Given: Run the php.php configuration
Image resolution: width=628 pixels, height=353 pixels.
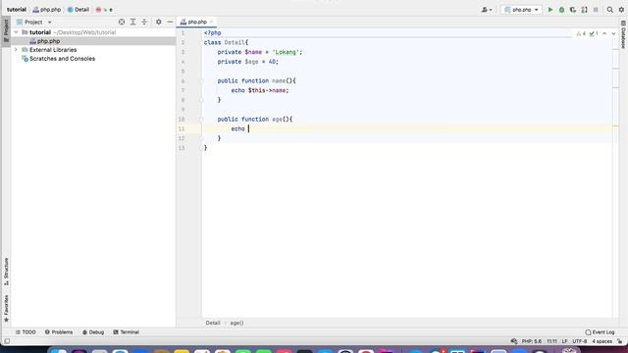Looking at the screenshot, I should point(549,10).
